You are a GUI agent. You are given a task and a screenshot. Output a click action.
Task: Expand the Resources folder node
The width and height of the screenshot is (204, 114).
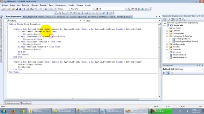[x=167, y=49]
